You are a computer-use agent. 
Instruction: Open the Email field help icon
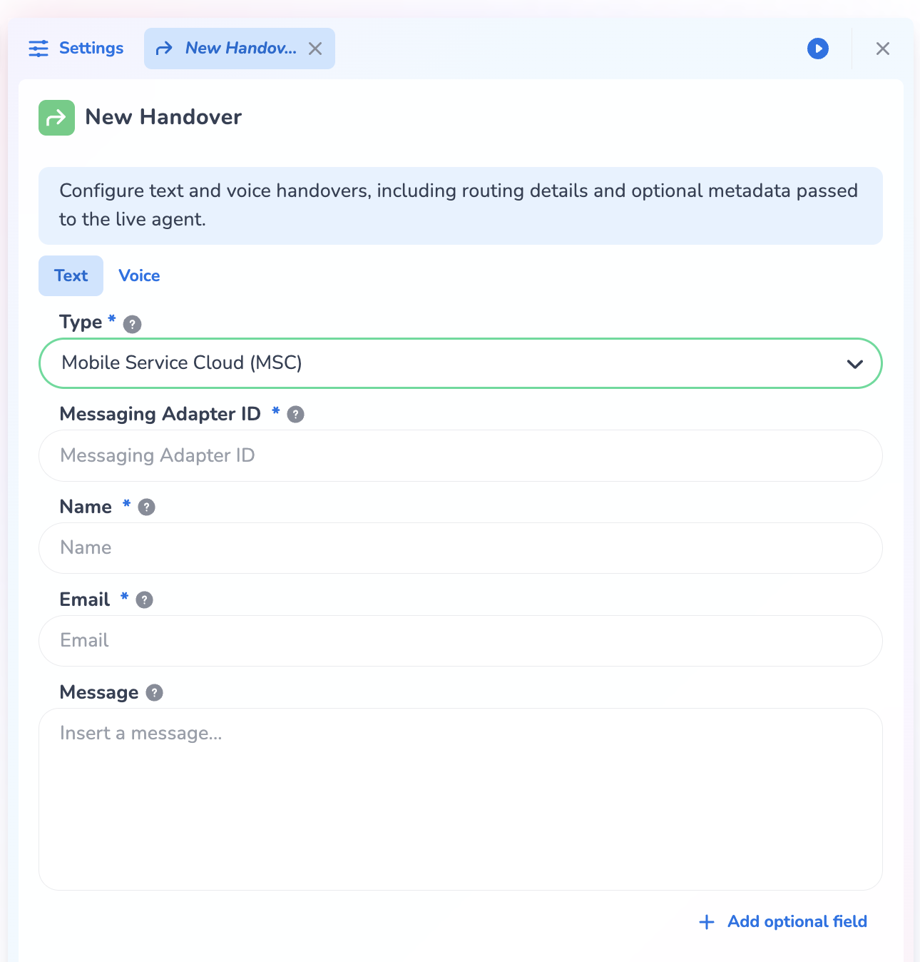click(144, 600)
